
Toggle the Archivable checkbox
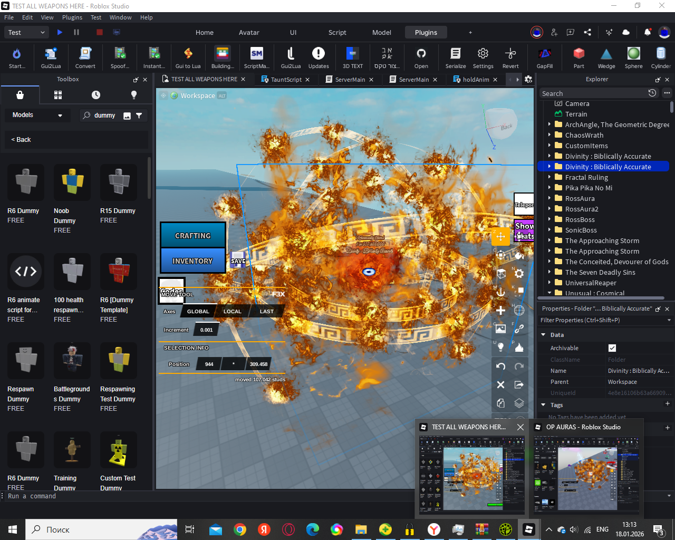click(x=612, y=348)
